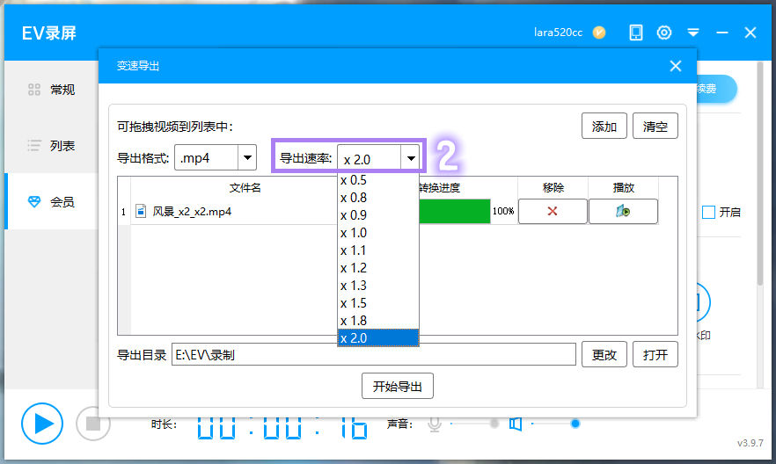The image size is (776, 464).
Task: Click 更改 to change export directory
Action: click(604, 355)
